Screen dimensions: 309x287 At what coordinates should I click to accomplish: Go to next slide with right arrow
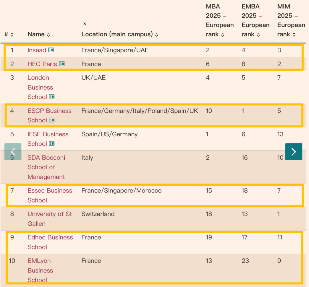294,152
